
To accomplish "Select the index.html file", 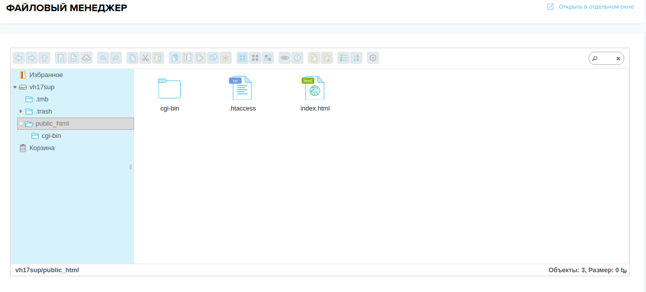I will click(315, 94).
